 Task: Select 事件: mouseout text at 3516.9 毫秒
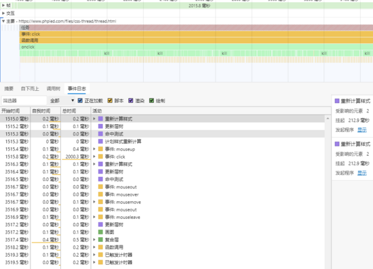click(x=121, y=209)
